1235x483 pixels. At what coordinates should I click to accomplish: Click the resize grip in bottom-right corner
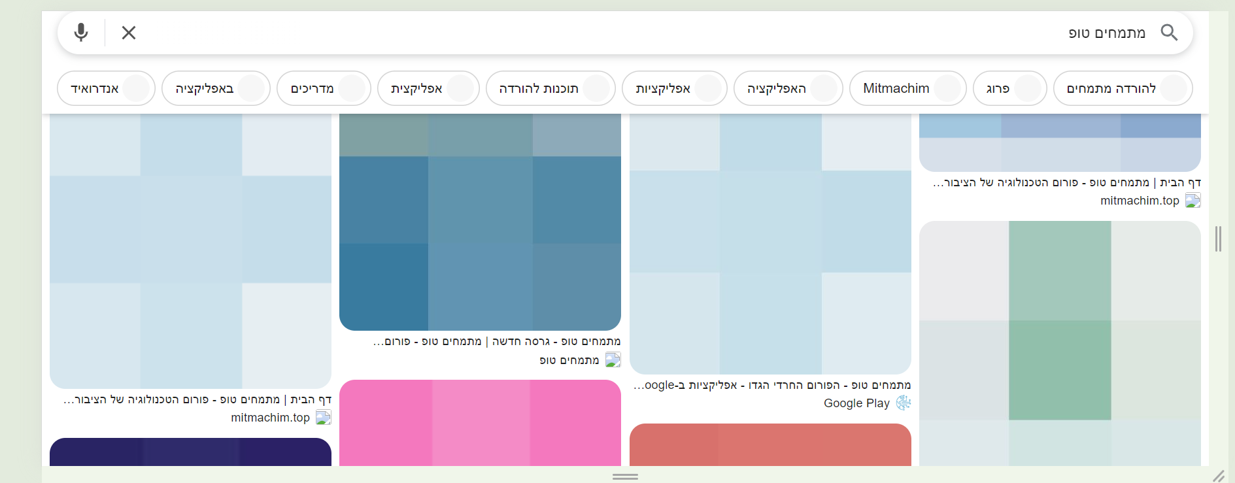pyautogui.click(x=1219, y=476)
